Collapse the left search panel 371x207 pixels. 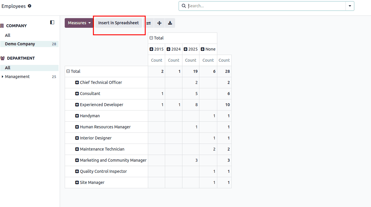(x=52, y=23)
